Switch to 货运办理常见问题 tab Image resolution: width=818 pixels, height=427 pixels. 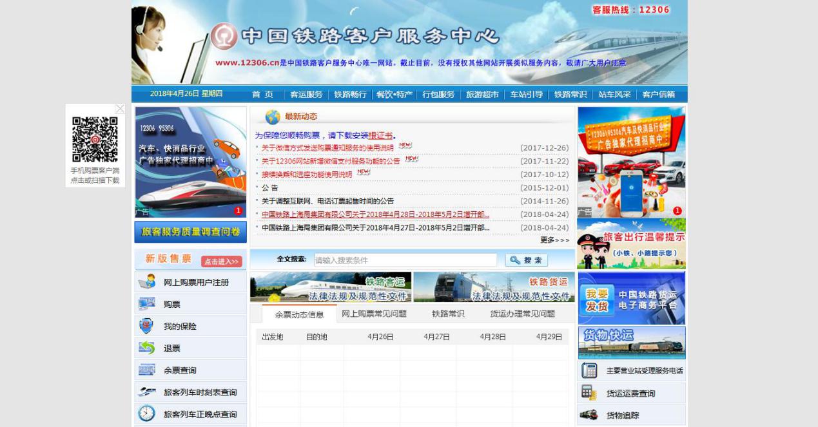point(522,314)
